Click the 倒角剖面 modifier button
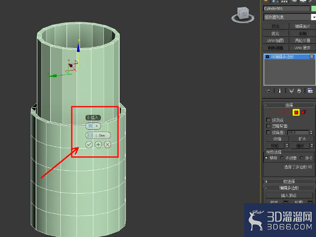The width and height of the screenshot is (316, 237). click(x=275, y=48)
